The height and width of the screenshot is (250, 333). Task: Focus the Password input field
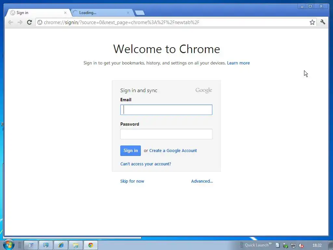point(166,134)
